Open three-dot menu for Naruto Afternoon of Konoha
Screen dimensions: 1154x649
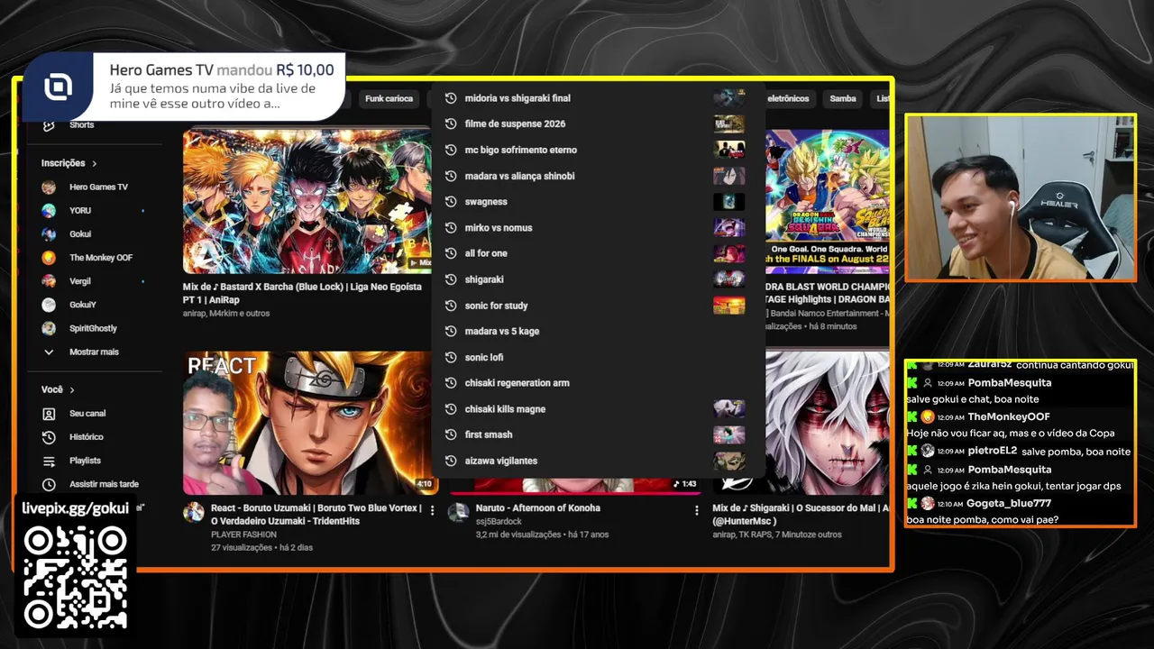(696, 510)
